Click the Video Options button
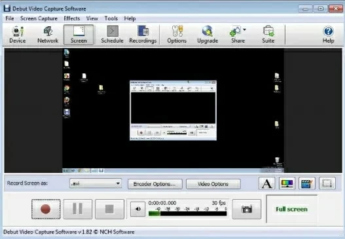Viewport: 345px width, 239px height. point(213,184)
